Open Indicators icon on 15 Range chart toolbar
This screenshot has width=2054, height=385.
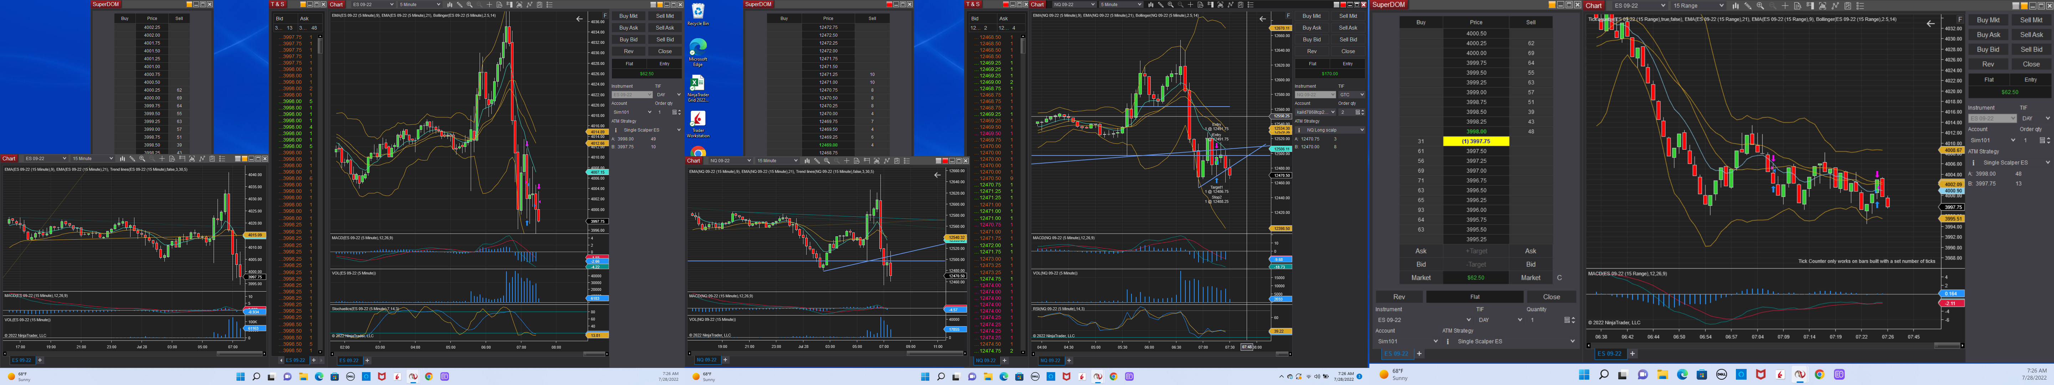[1835, 6]
